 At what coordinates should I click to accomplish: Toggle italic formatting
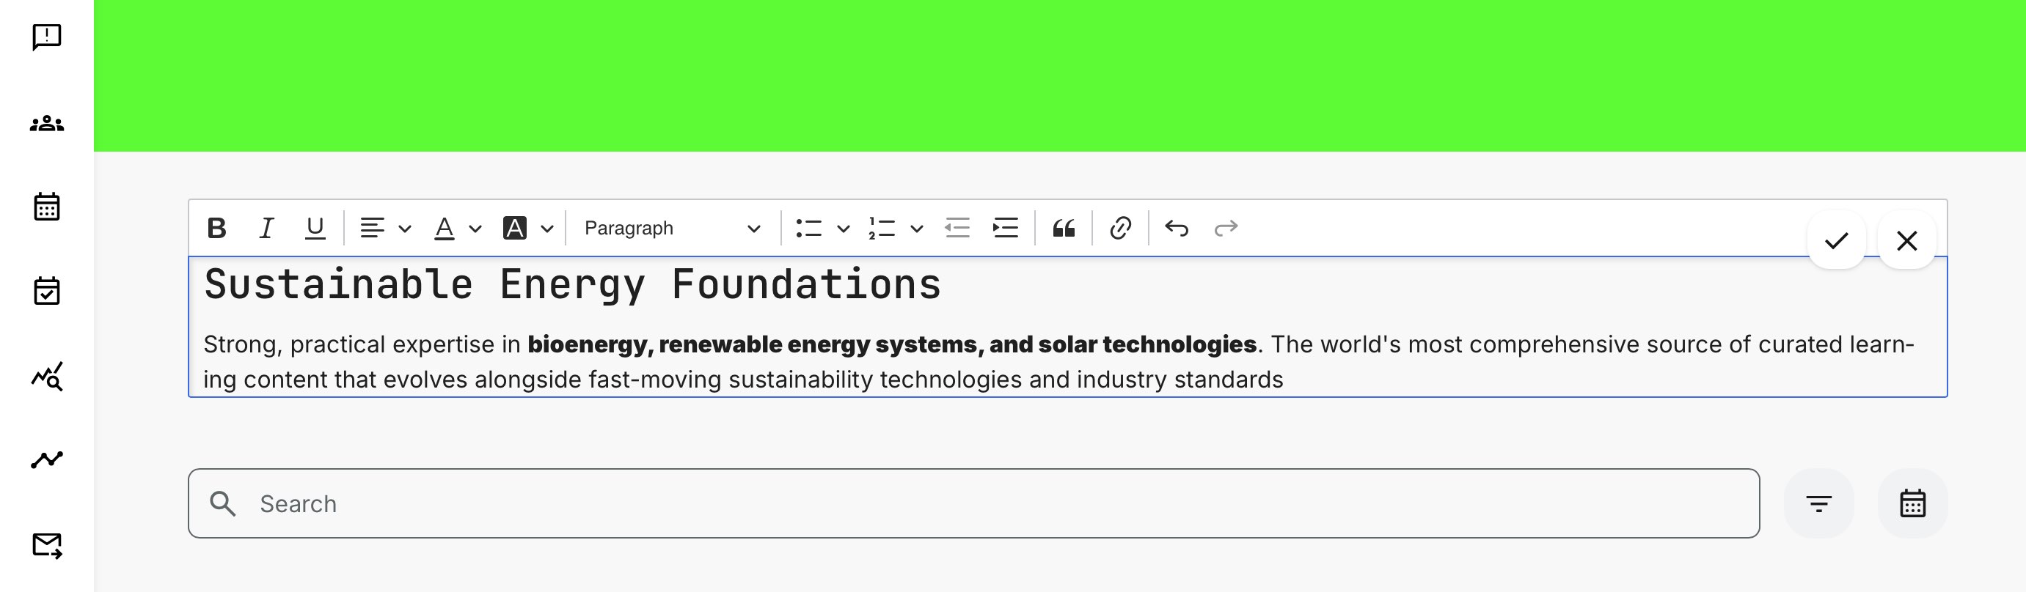(266, 229)
